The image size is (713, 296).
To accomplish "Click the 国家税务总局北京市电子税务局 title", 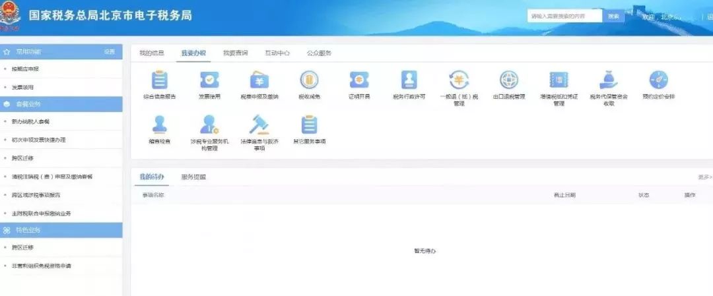I will tap(110, 15).
